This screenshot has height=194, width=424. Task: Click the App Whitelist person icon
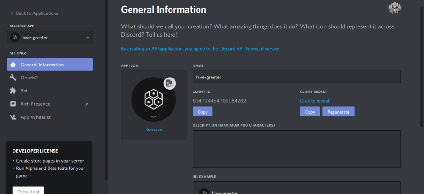point(13,117)
